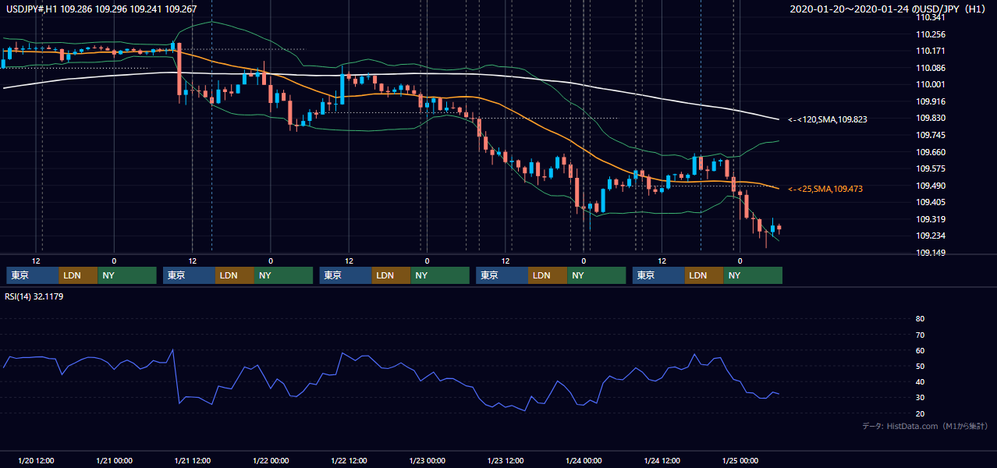The width and height of the screenshot is (997, 468).
Task: Click price level 109.660 on the axis
Action: tap(931, 152)
